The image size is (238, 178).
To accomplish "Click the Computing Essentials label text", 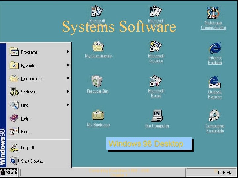I will [x=215, y=128].
